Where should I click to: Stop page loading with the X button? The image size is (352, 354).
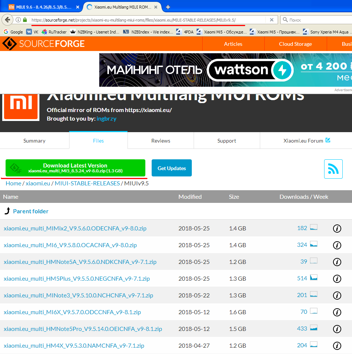click(x=272, y=20)
